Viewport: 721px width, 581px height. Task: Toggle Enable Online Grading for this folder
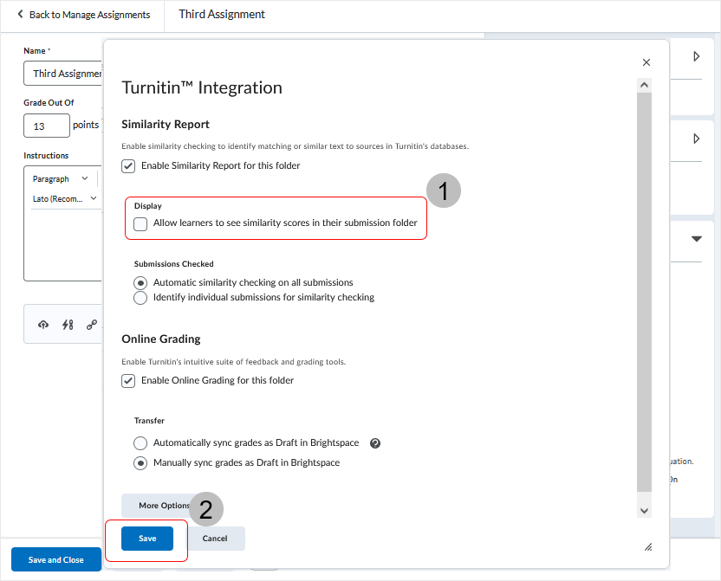128,381
